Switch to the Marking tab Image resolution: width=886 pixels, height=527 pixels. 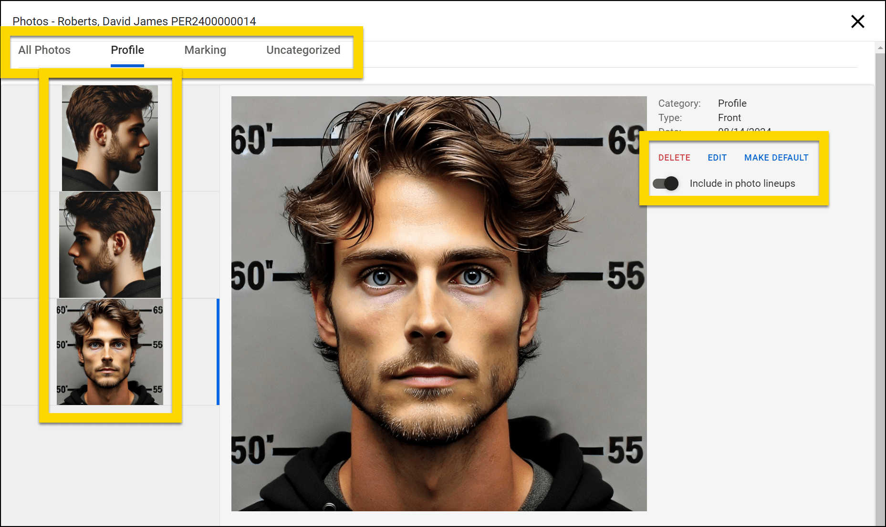[205, 50]
